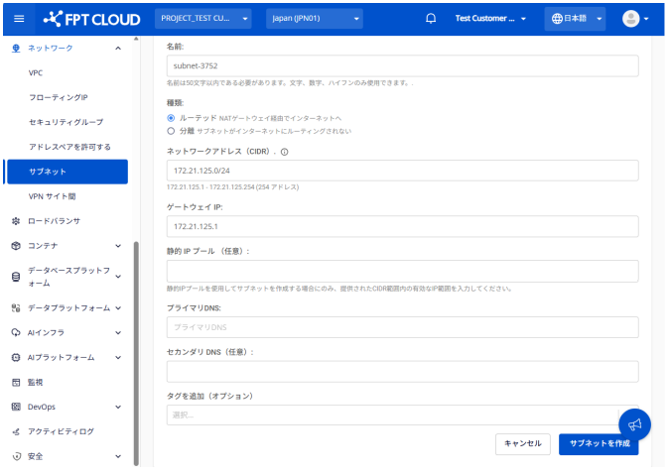
Task: Click the notification bell icon
Action: [x=431, y=19]
